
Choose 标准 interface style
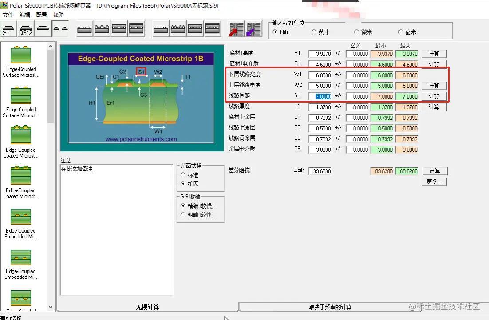click(x=189, y=175)
